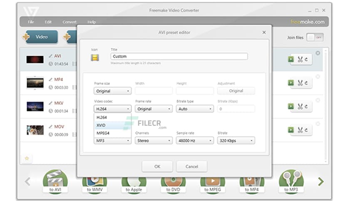348x201 pixels.
Task: Open the Channels Stereo dropdown
Action: (154, 140)
